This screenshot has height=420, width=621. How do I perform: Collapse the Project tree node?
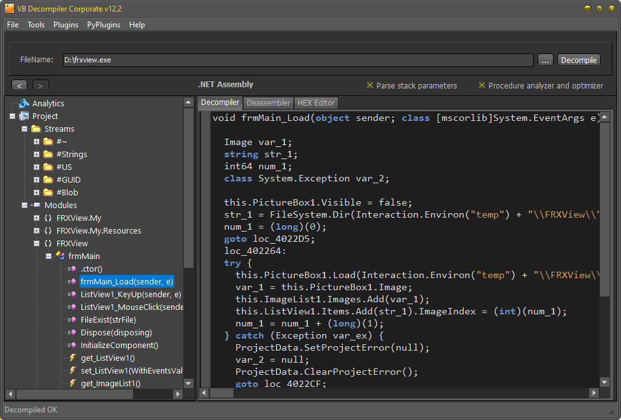coord(12,116)
